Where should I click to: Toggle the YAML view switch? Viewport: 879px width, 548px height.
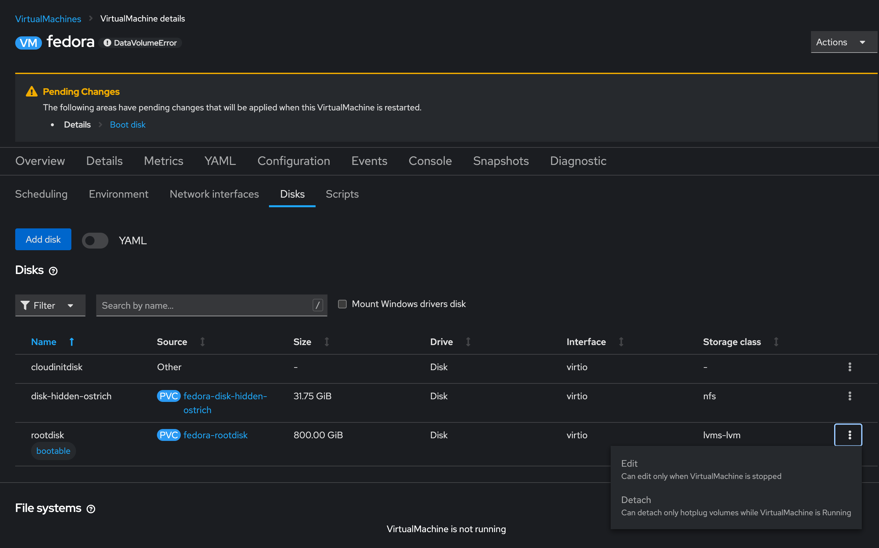point(95,240)
